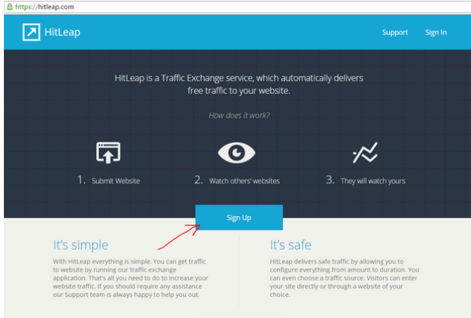The image size is (471, 318).
Task: Open the Support page link
Action: (x=395, y=32)
